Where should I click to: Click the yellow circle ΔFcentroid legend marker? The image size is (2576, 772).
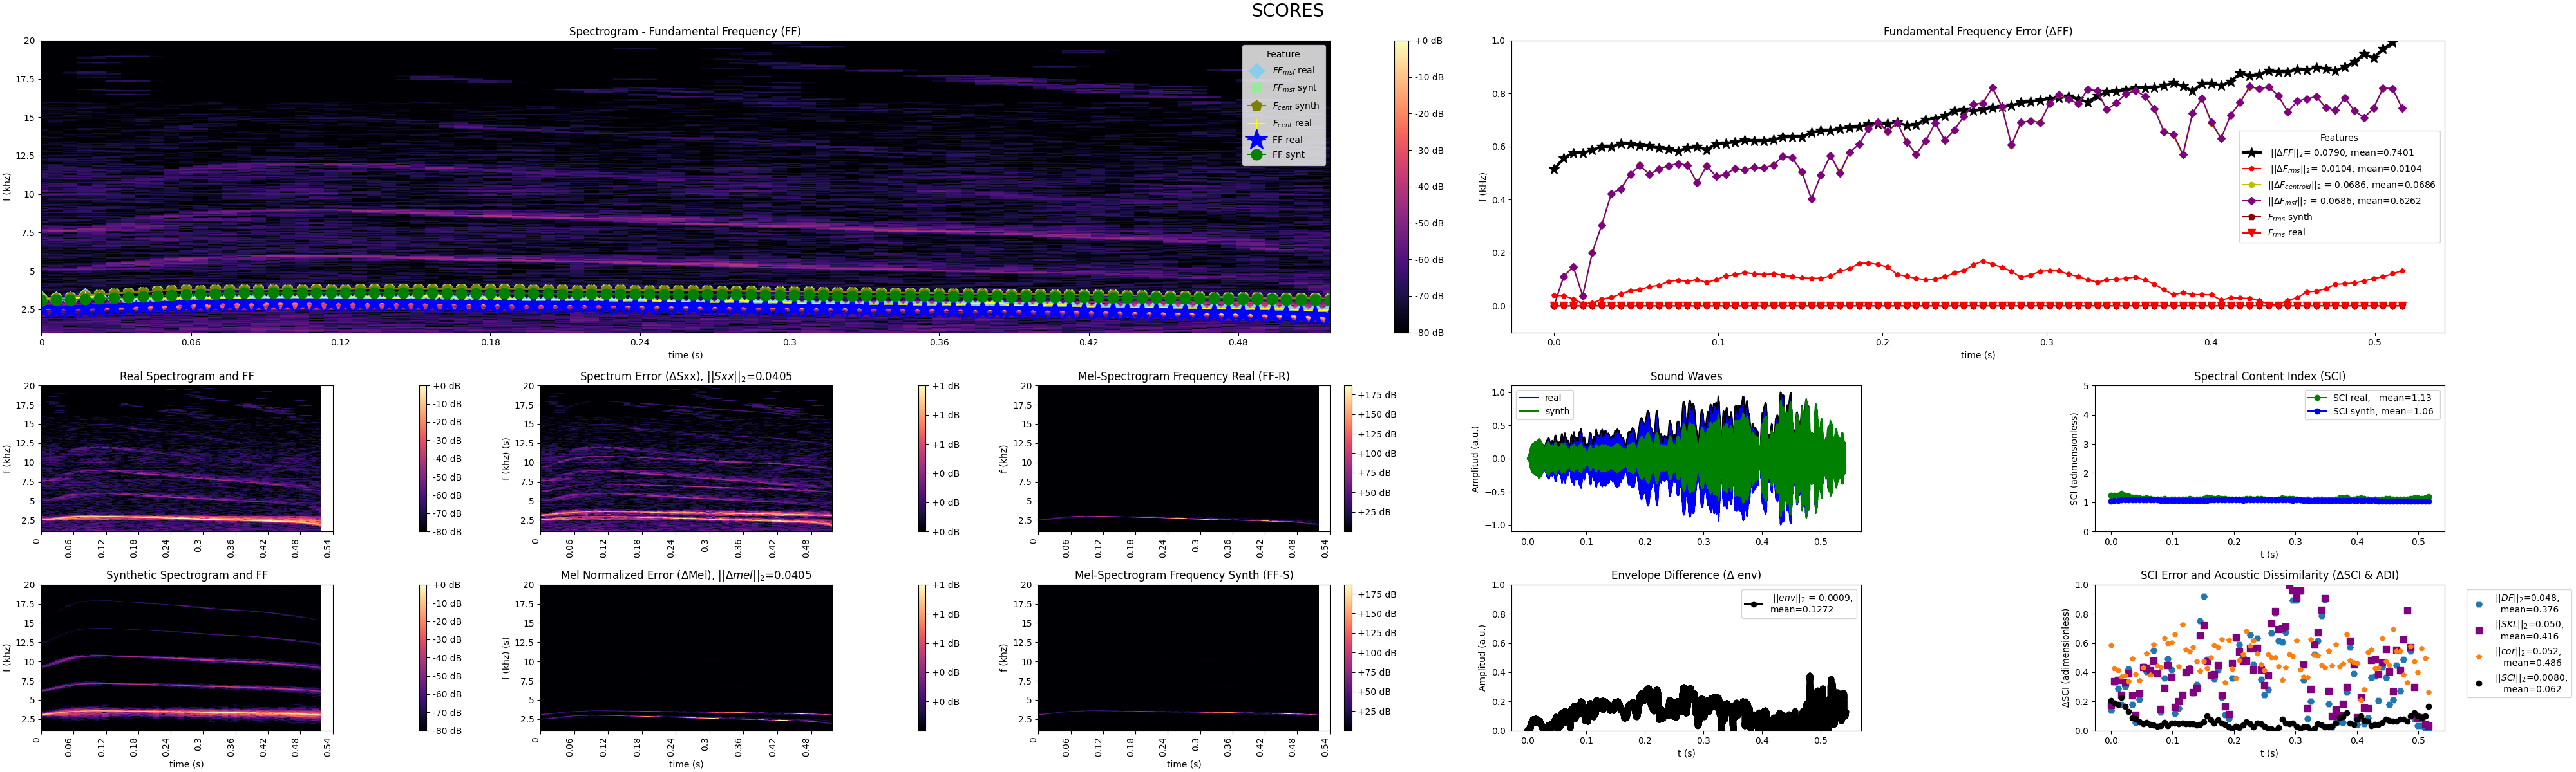tap(2251, 185)
